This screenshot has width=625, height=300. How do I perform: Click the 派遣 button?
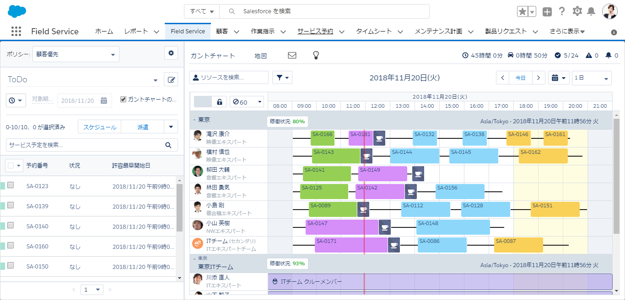click(143, 127)
